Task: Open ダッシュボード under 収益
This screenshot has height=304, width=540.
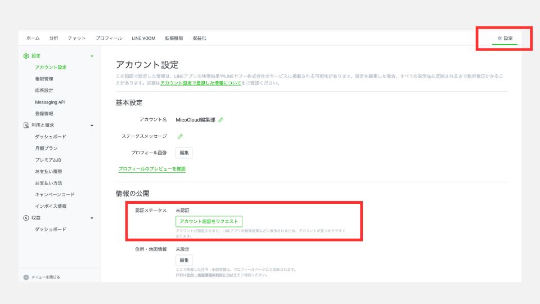Action: tap(50, 229)
